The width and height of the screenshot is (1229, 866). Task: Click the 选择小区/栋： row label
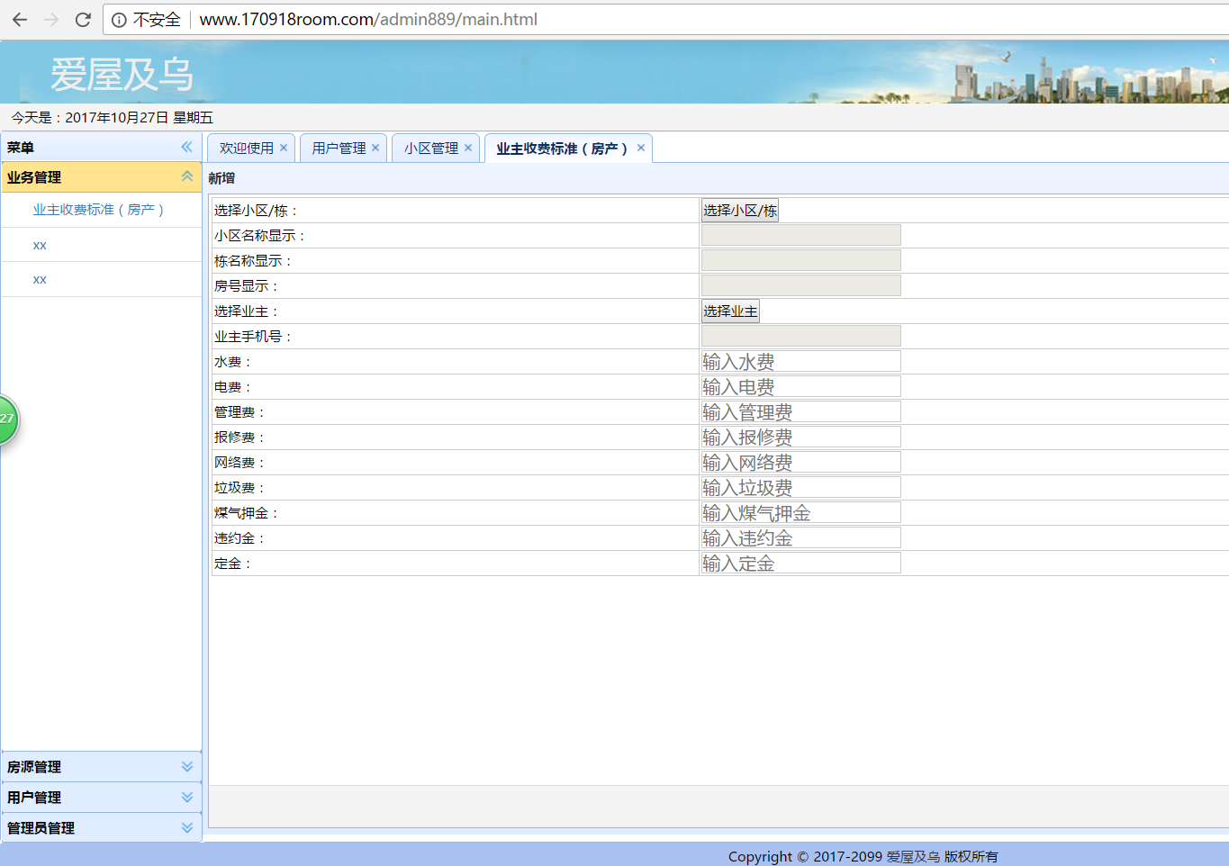pos(257,211)
